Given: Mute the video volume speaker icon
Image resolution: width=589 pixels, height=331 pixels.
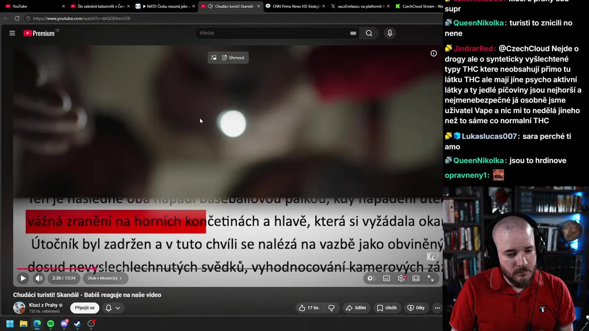Looking at the screenshot, I should coord(39,278).
